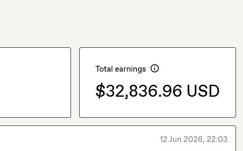Select the Total earnings label
Image resolution: width=243 pixels, height=151 pixels.
[120, 69]
